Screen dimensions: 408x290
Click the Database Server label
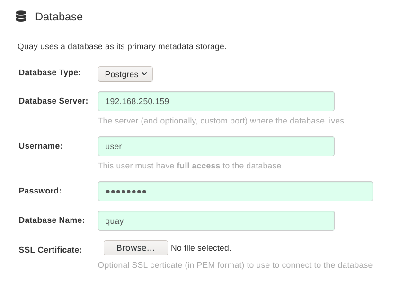53,100
